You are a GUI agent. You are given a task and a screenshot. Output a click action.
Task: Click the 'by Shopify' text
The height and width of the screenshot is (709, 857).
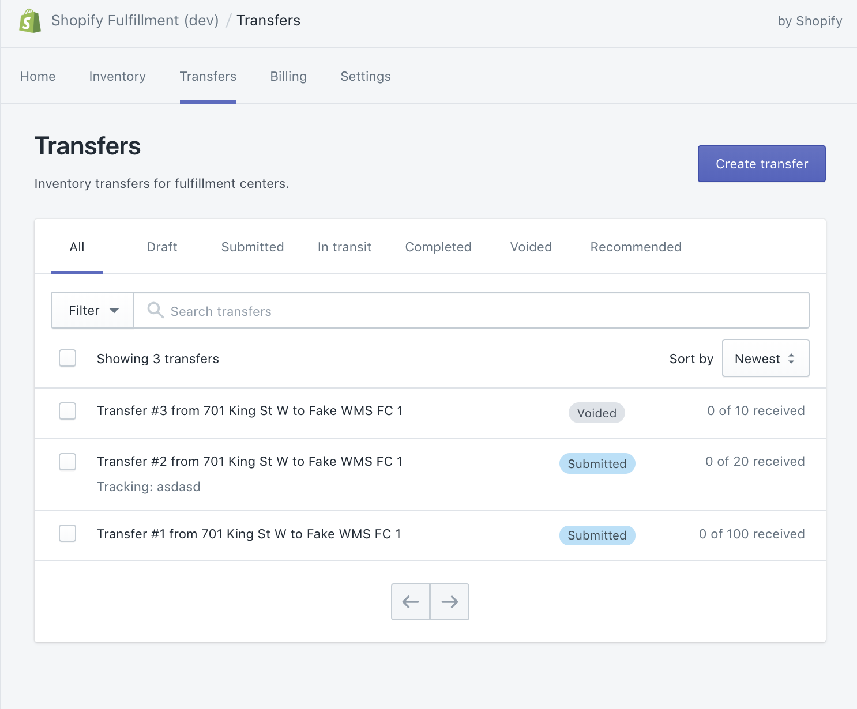[810, 21]
